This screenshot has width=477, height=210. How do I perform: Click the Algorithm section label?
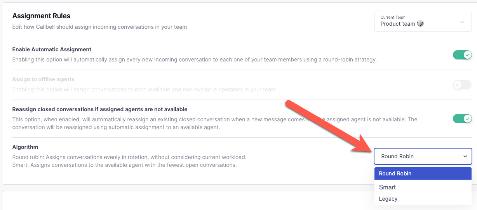25,147
